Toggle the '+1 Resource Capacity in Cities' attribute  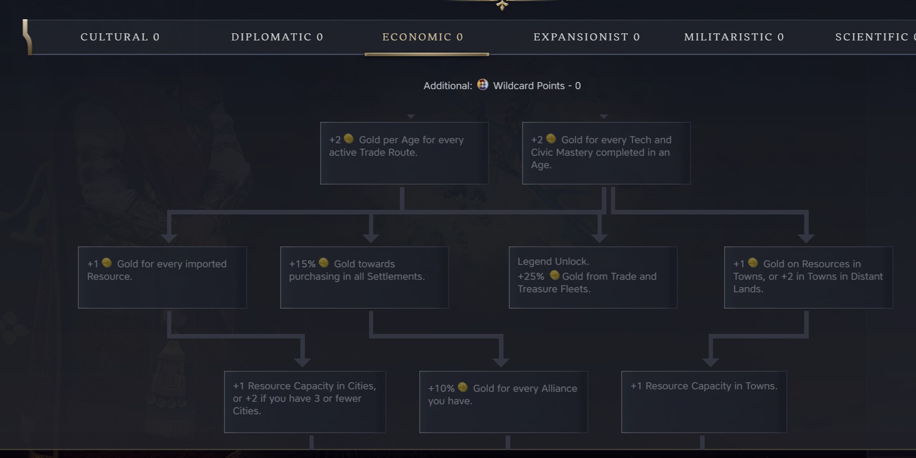[x=305, y=401]
